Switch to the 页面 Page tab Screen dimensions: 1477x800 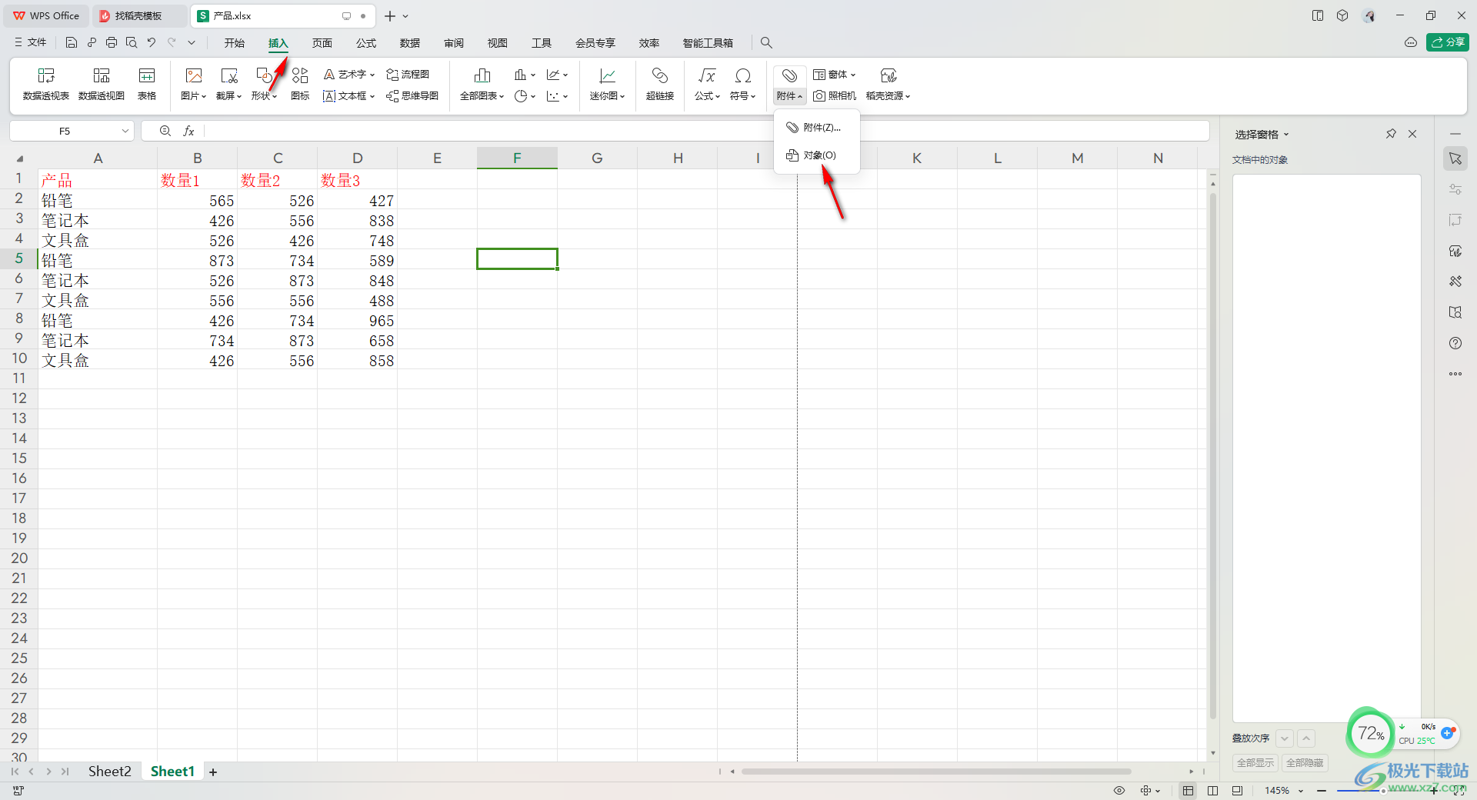tap(322, 43)
